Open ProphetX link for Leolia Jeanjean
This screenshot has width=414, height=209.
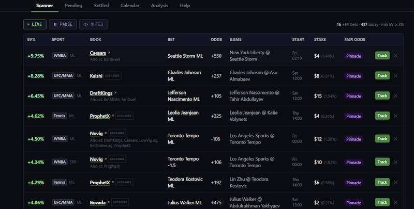point(100,116)
